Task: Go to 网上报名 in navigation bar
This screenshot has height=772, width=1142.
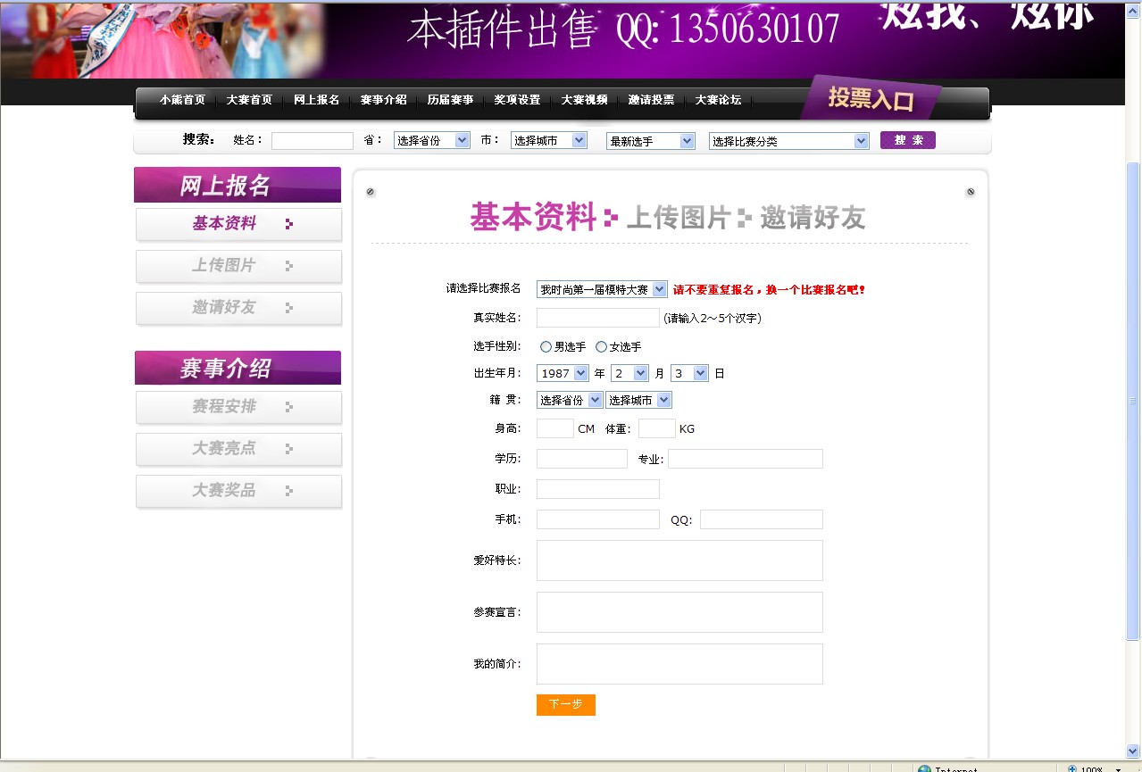Action: (x=317, y=100)
